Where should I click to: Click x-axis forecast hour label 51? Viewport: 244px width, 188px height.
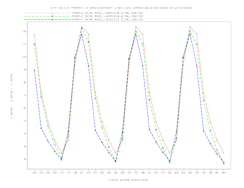149,173
